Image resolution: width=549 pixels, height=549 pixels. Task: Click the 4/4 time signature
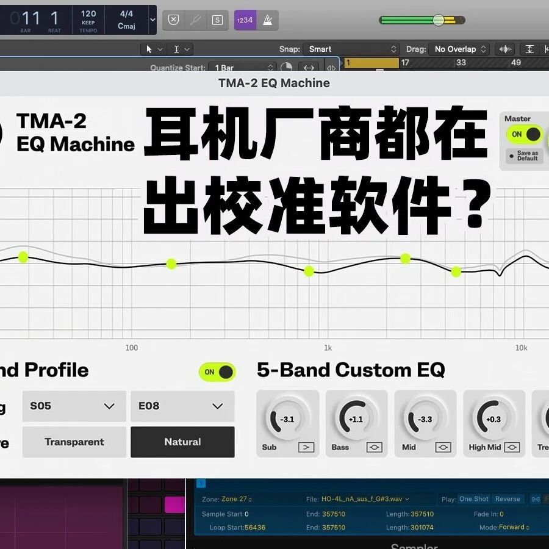(x=126, y=13)
